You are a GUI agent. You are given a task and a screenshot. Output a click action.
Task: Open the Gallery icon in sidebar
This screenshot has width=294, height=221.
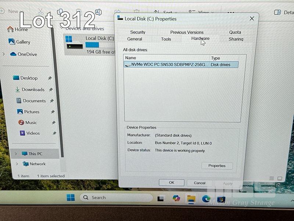tap(11, 42)
